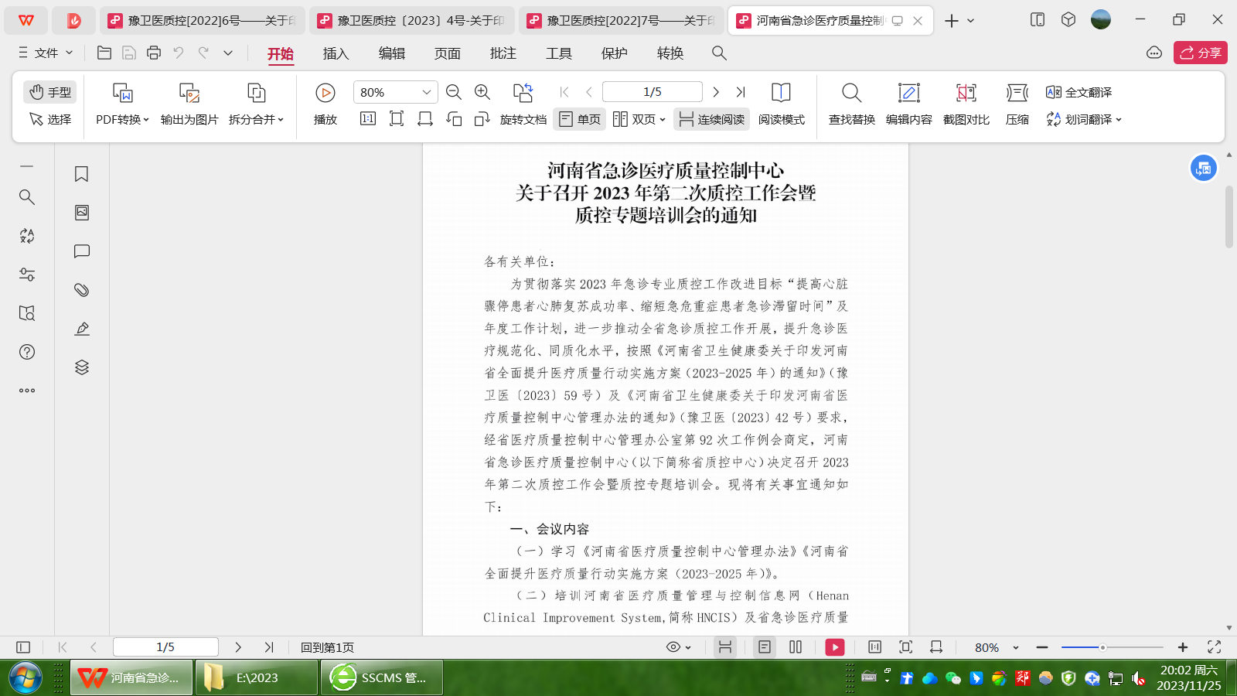Switch to 编辑 ribbon tab

pyautogui.click(x=391, y=53)
